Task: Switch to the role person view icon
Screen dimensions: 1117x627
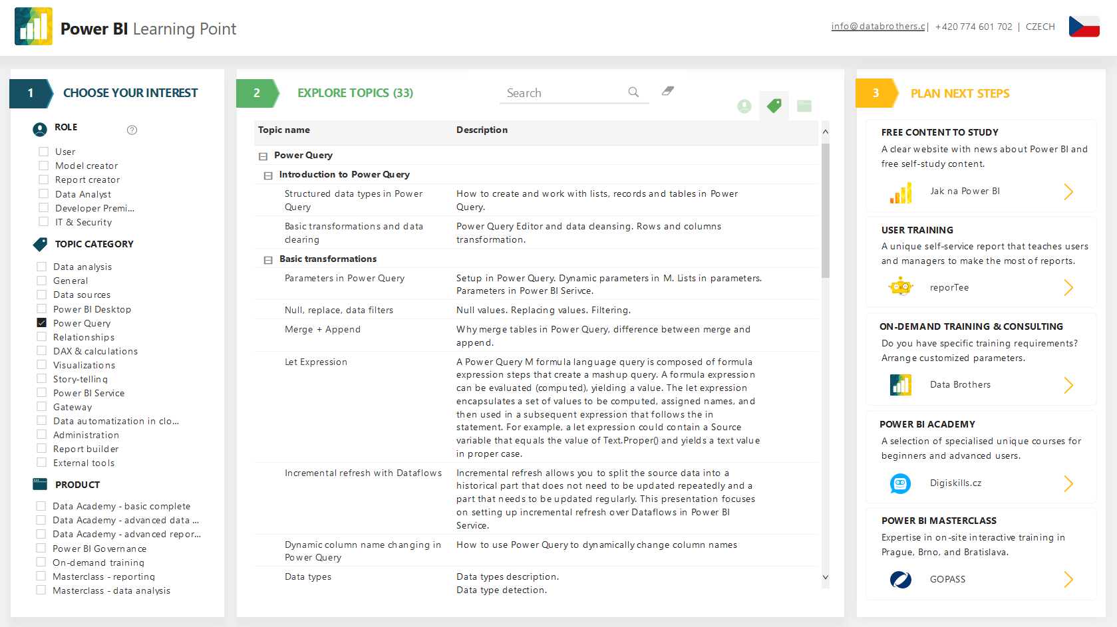Action: (x=744, y=106)
